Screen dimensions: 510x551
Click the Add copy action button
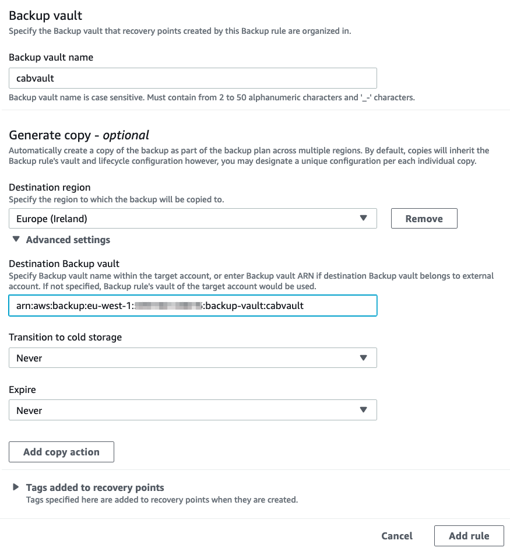(61, 451)
